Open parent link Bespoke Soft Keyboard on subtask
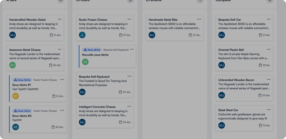The image size is (286, 139). click(116, 50)
